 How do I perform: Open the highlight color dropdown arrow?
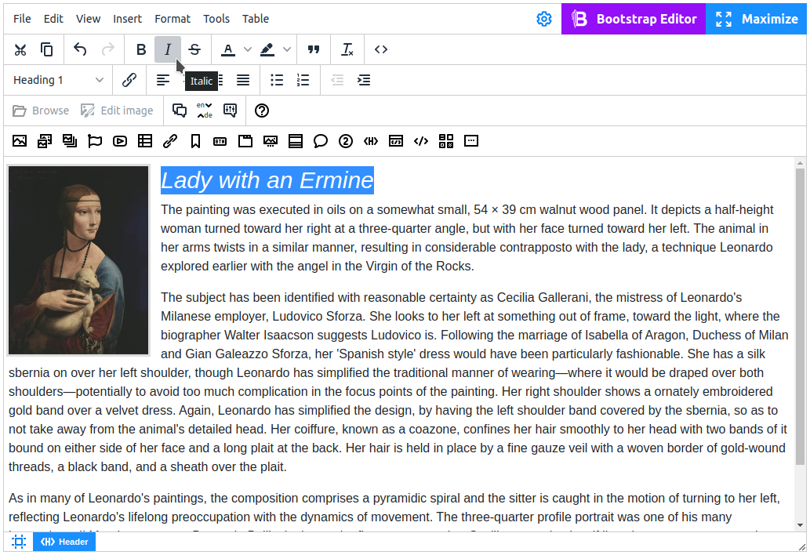point(287,49)
